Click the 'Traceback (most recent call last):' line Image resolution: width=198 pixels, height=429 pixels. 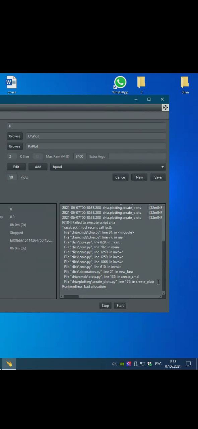click(x=87, y=227)
